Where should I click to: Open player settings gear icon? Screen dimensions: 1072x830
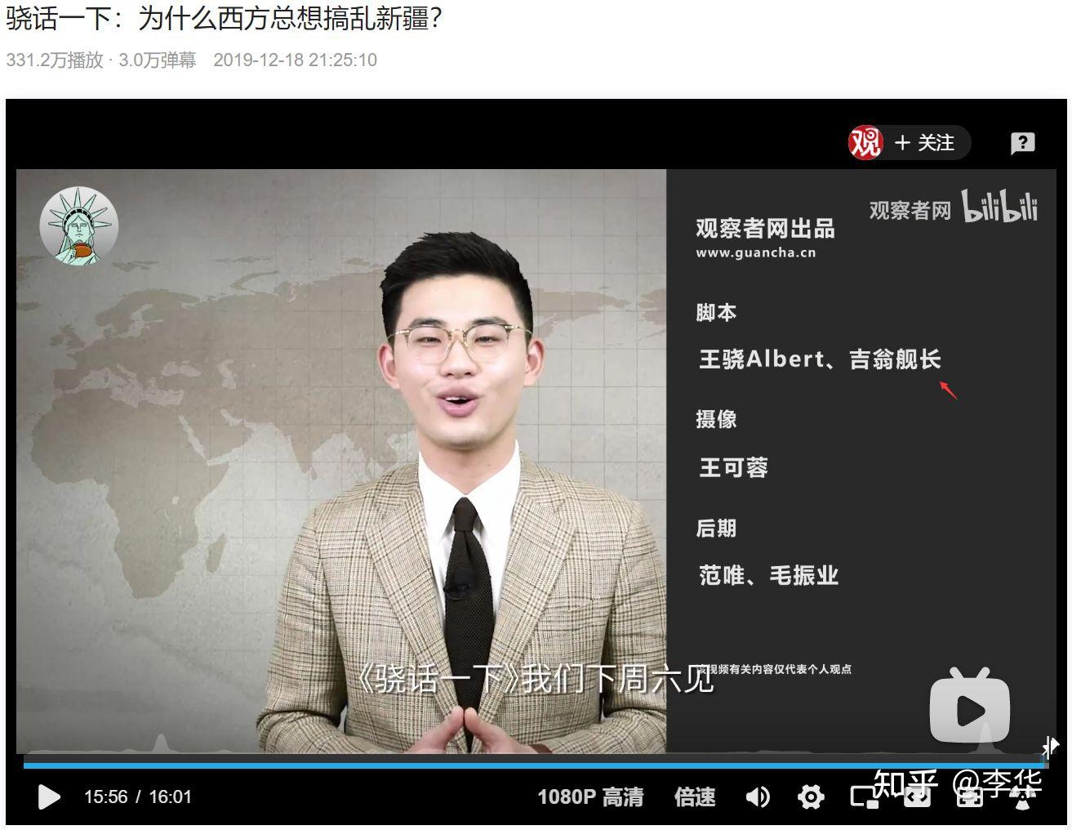[811, 797]
